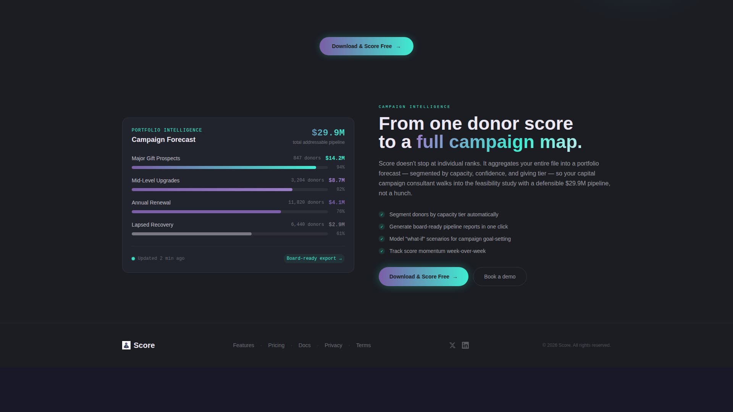Click the $4.1M Annual Renewal value
This screenshot has width=733, height=412.
coord(337,202)
